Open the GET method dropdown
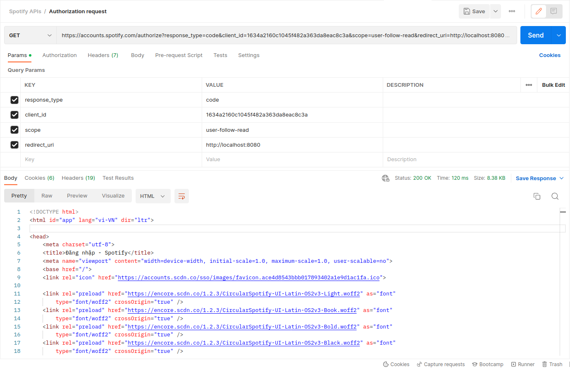 point(30,35)
